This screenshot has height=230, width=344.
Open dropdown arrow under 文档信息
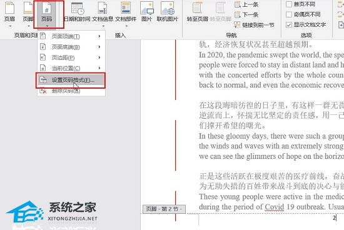pos(103,26)
